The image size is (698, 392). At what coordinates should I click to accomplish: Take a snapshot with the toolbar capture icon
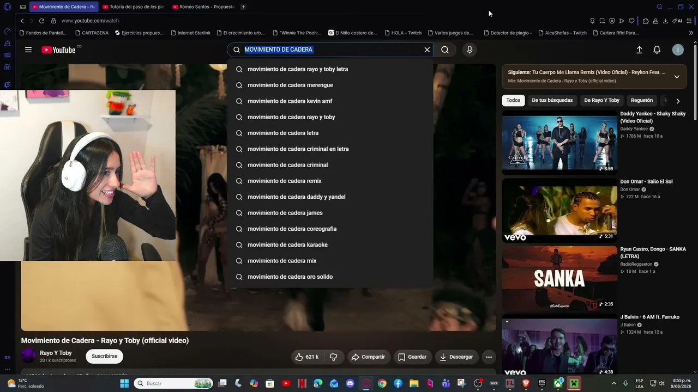tap(602, 21)
